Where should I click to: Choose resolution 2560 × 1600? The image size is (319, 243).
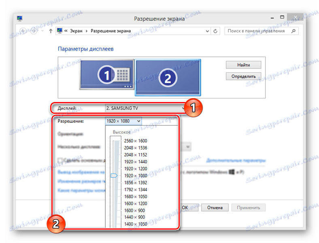[x=136, y=141]
